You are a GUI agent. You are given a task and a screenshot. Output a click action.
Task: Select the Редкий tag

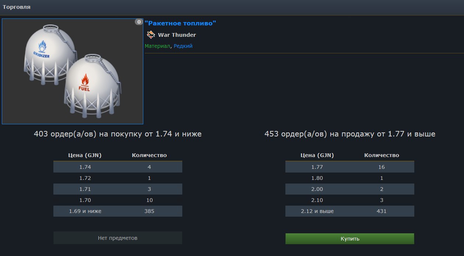(183, 46)
